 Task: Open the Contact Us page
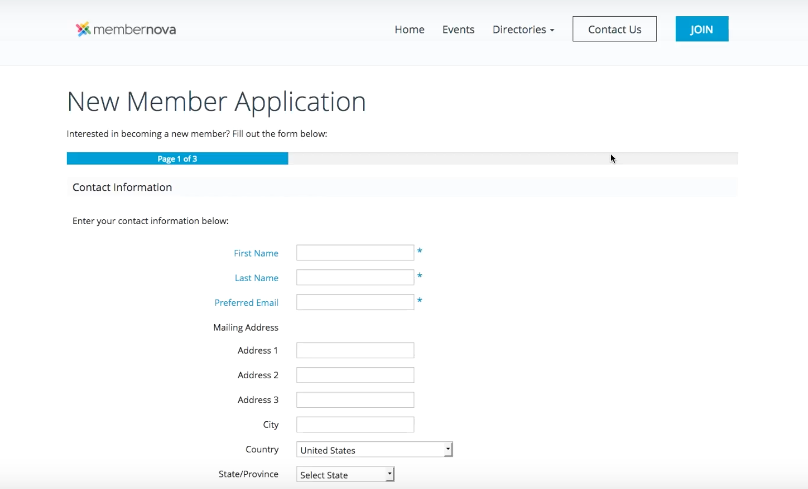[x=614, y=29]
